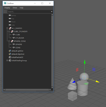Click the vertical scrollbar down arrow

pos(52,87)
